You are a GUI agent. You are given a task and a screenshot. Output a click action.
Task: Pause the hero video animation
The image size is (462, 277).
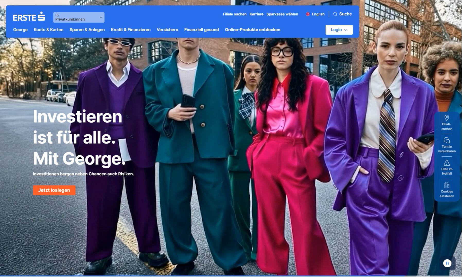click(447, 263)
